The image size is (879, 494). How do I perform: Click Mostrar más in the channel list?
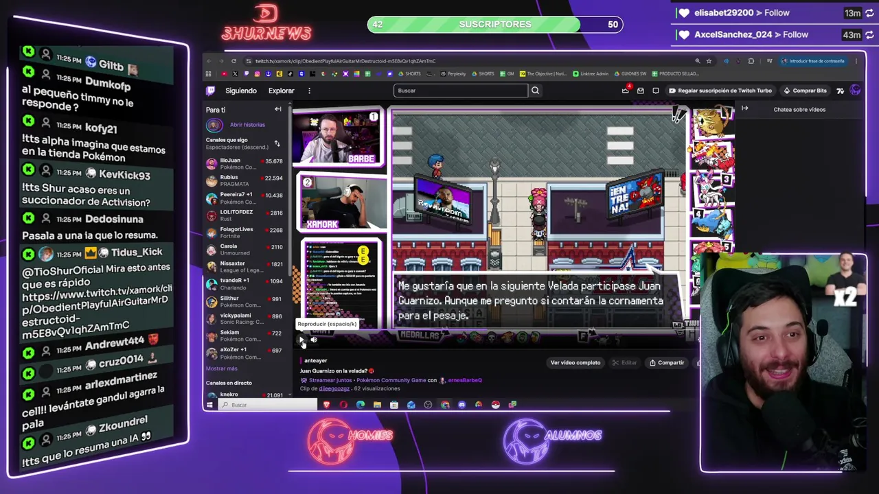222,368
